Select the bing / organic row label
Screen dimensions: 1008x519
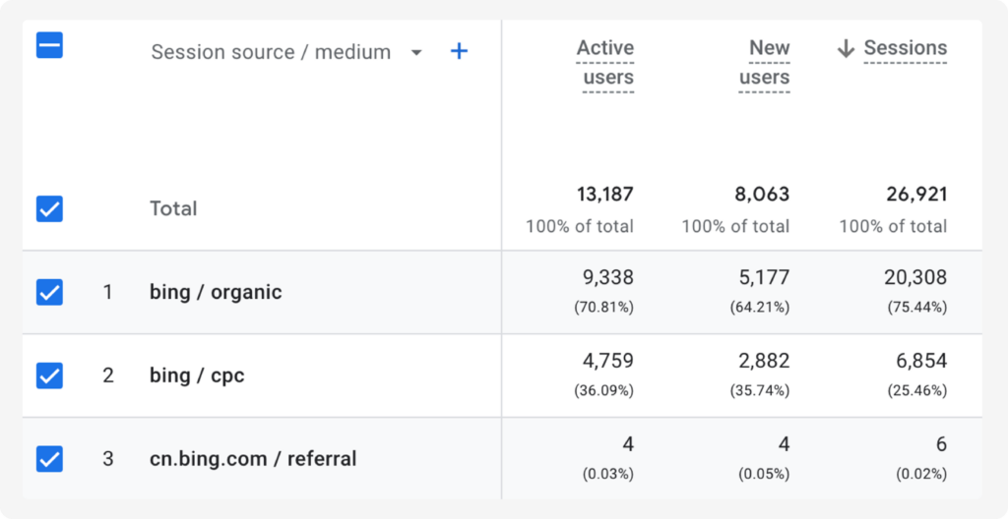click(x=216, y=292)
